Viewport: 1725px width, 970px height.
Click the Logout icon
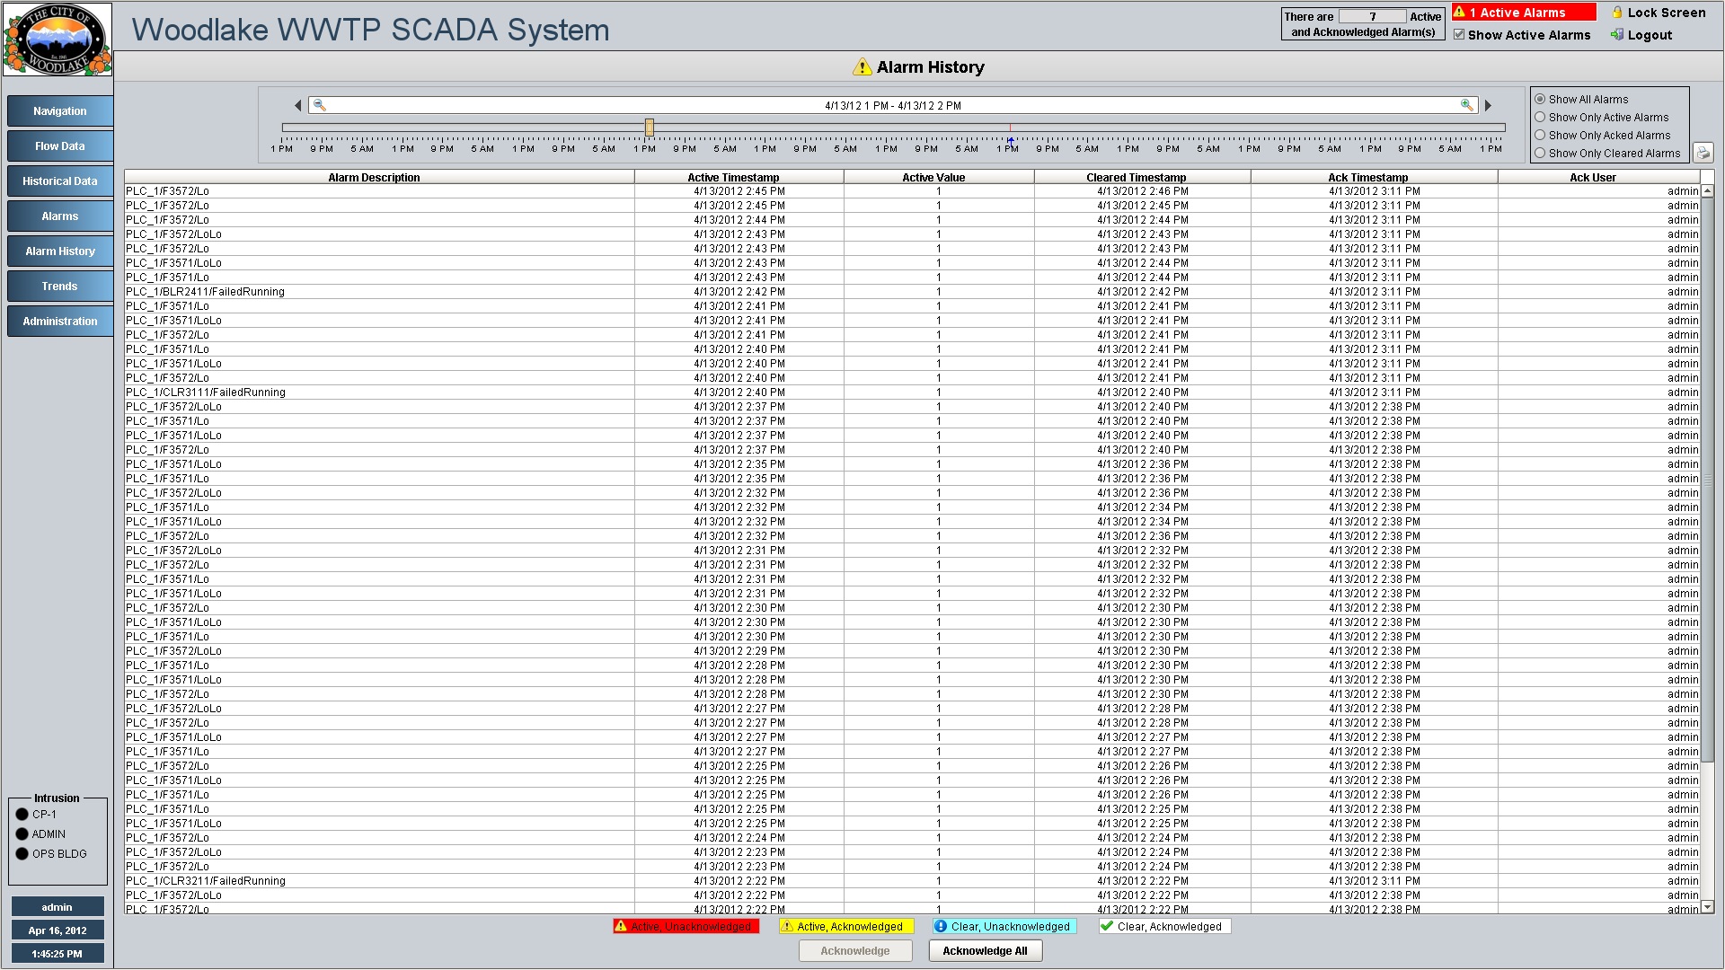(x=1617, y=35)
